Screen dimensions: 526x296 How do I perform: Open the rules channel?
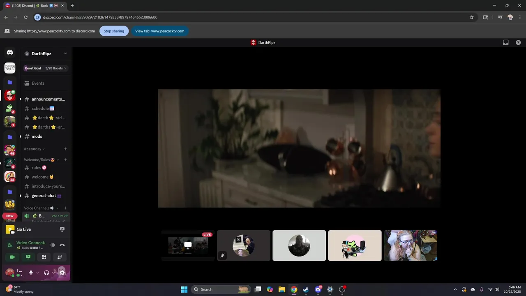(x=46, y=168)
